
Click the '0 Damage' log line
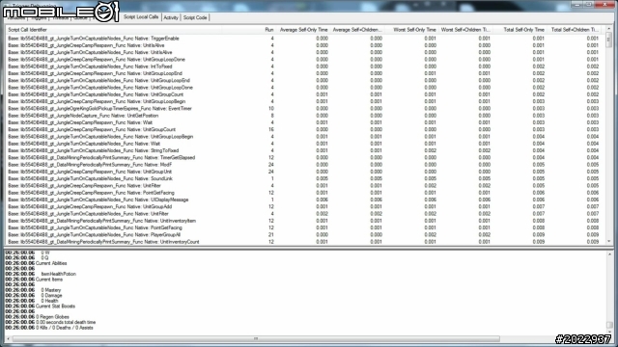(x=51, y=296)
